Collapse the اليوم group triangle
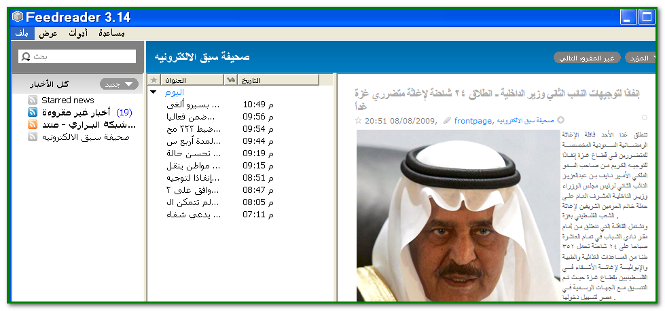The height and width of the screenshot is (311, 665). point(153,92)
